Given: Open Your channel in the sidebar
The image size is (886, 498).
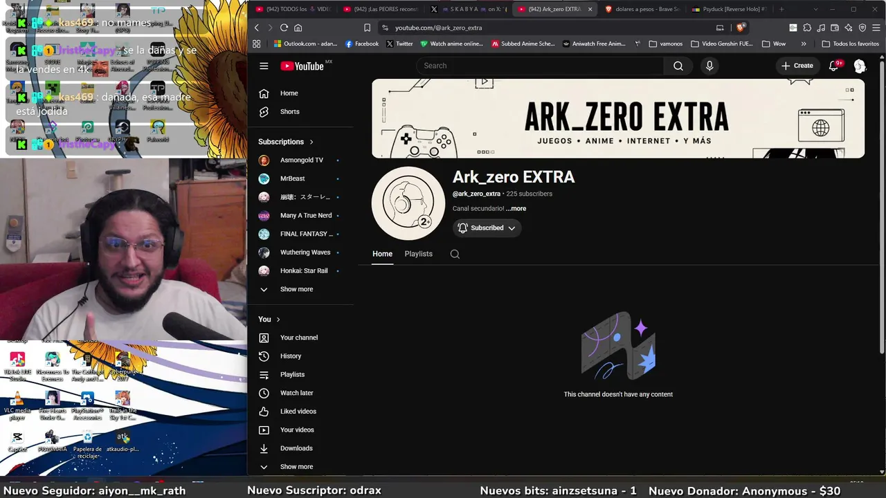Looking at the screenshot, I should [x=300, y=338].
